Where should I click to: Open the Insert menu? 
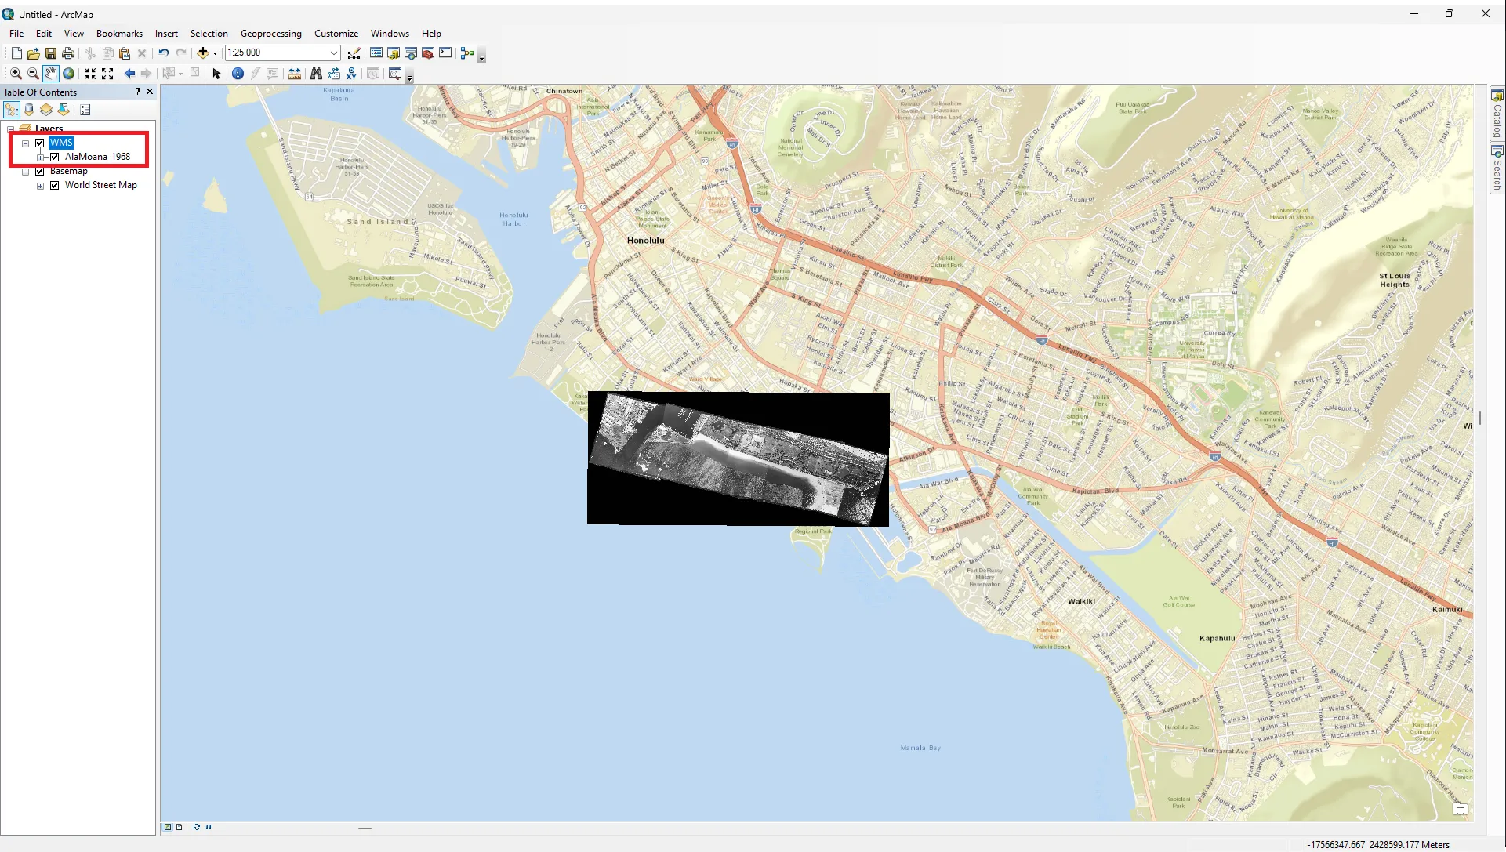tap(166, 34)
